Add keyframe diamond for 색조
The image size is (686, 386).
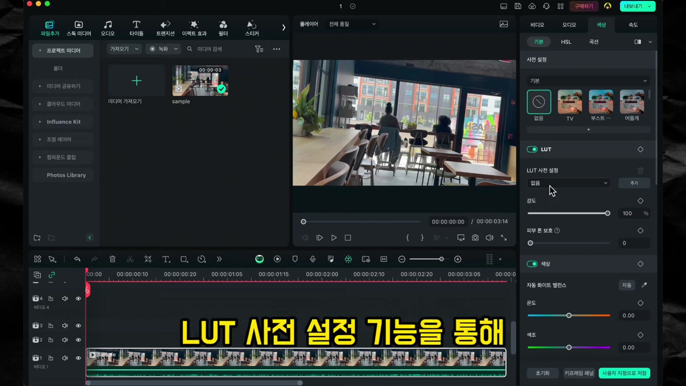641,335
